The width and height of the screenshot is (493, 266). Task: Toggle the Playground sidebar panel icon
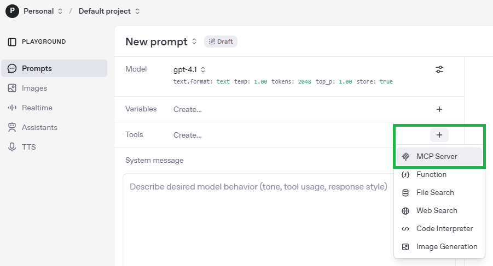click(12, 42)
